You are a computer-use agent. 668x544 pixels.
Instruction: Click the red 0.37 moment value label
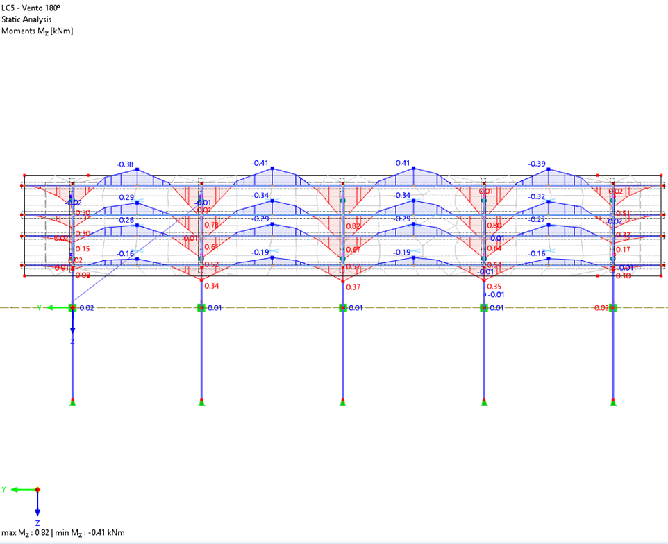click(353, 287)
